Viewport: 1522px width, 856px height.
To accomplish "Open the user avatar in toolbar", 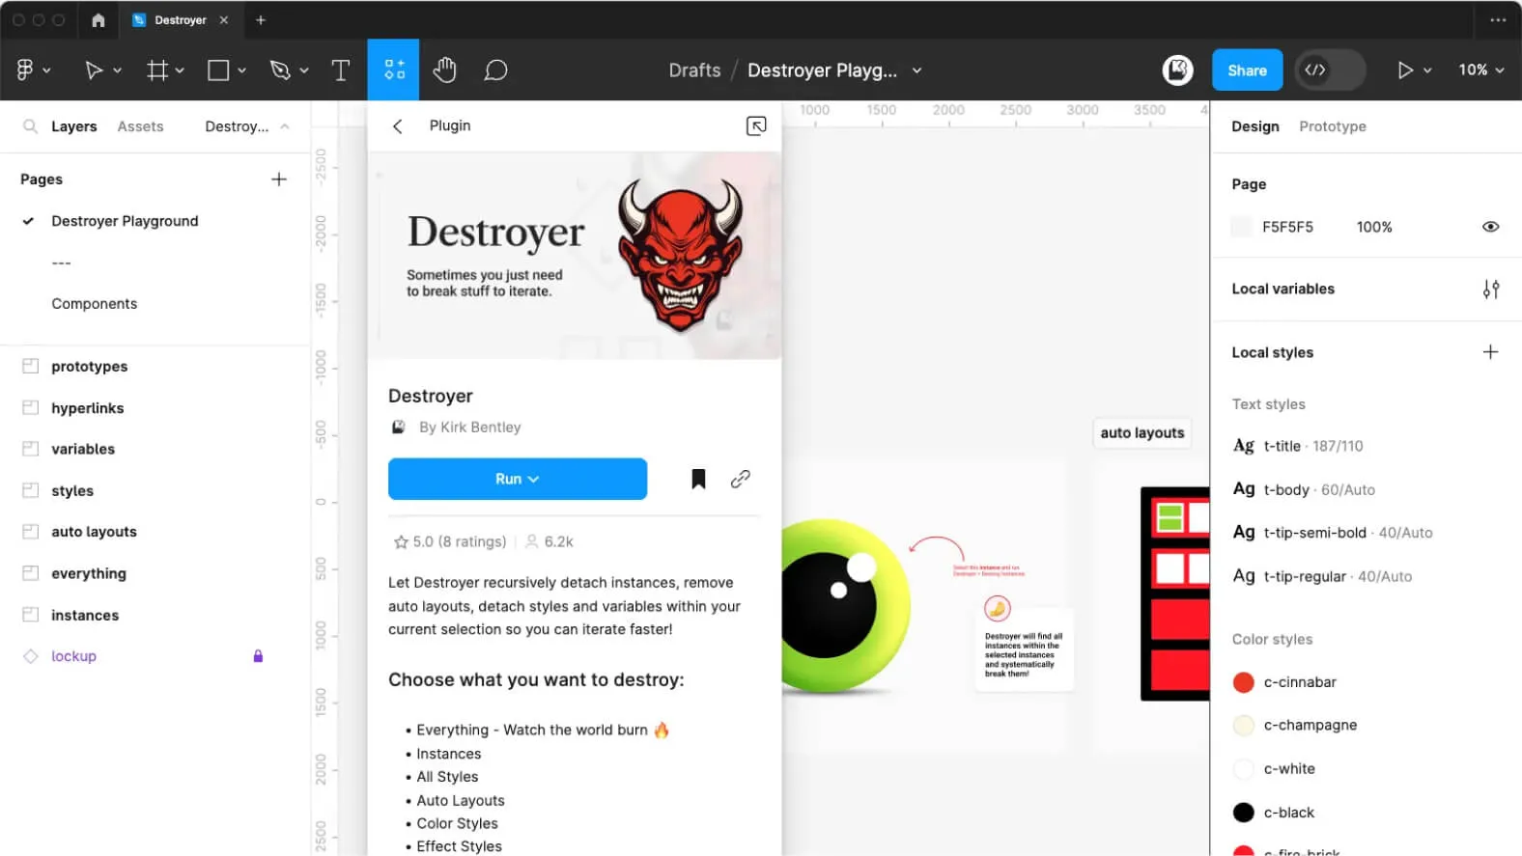I will 1177,69.
